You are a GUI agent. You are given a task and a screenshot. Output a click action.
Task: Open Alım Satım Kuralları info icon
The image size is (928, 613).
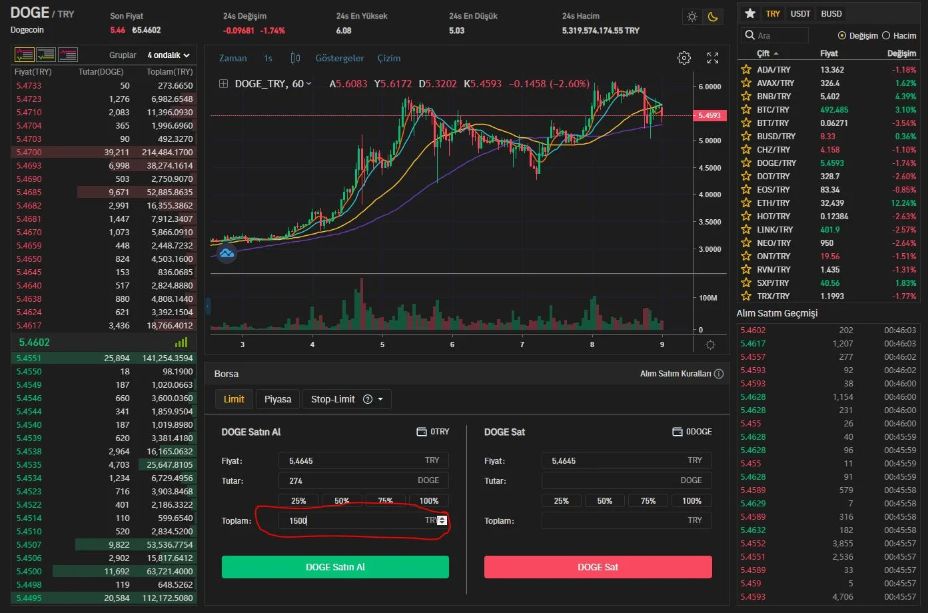pos(719,374)
